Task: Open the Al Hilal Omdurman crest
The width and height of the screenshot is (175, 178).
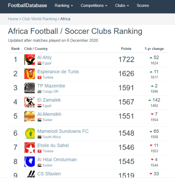Action: click(x=30, y=162)
